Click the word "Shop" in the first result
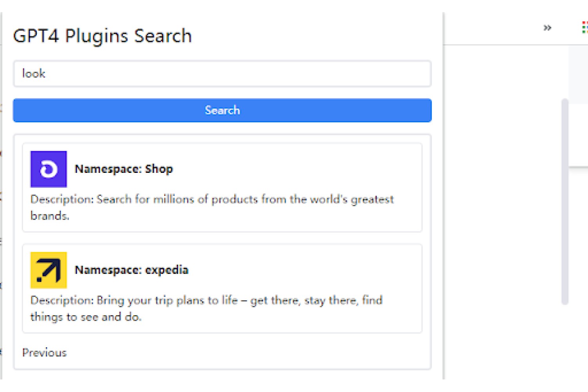Screen dimensions: 588x392 159,169
